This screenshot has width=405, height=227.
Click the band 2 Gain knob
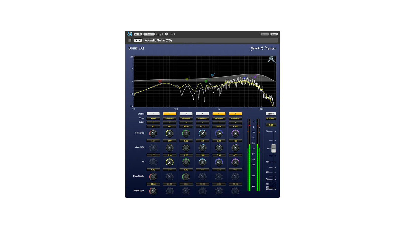click(169, 148)
